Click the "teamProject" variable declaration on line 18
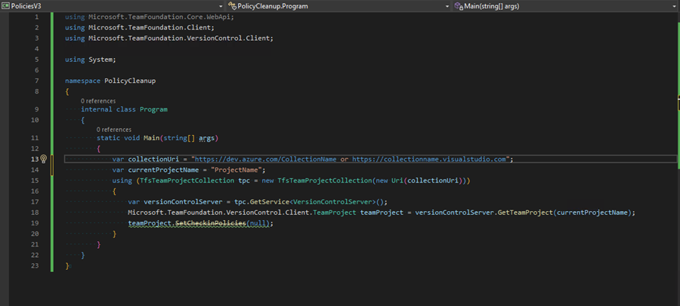 coord(382,213)
